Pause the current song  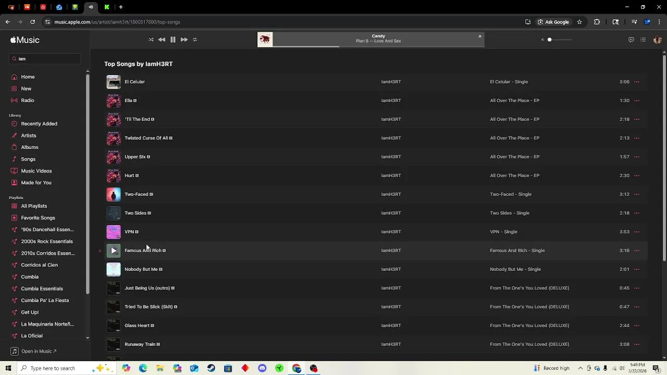coord(173,40)
